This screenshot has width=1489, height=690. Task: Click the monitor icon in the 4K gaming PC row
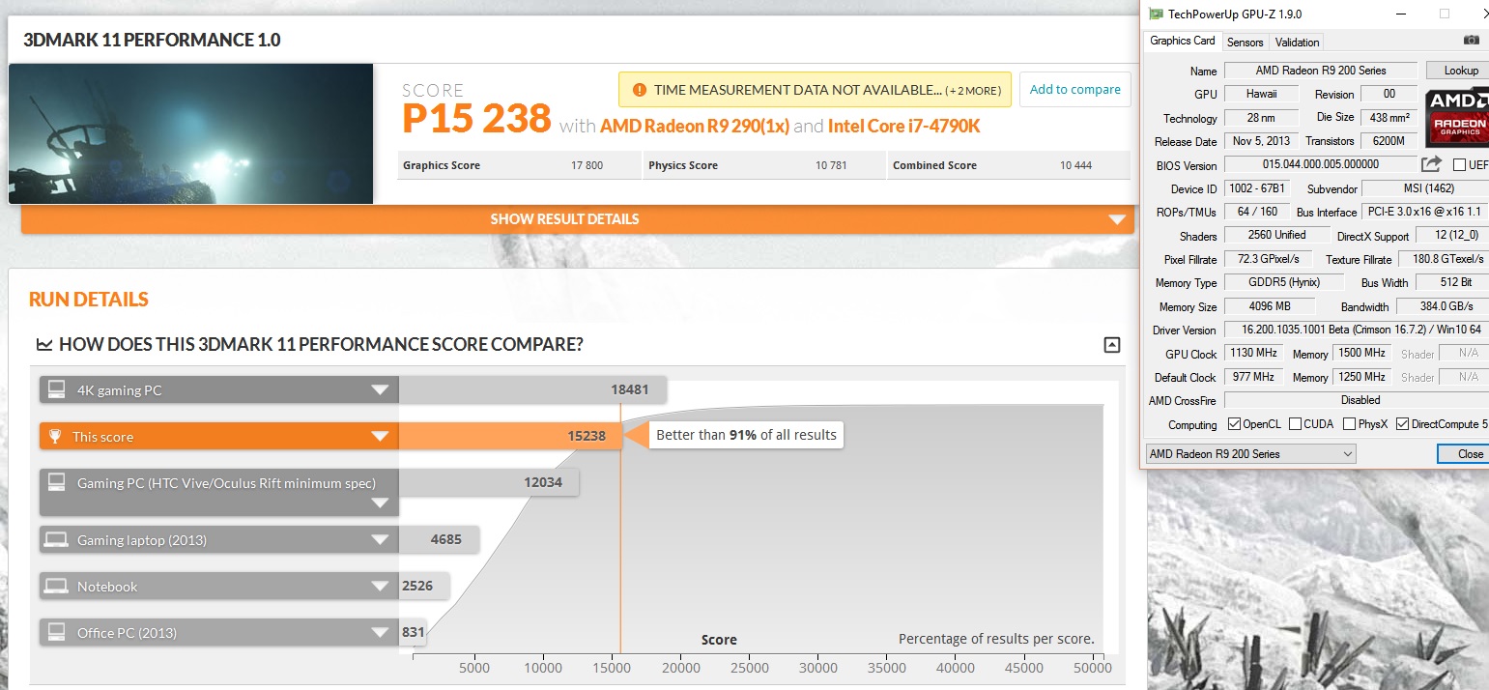tap(57, 389)
